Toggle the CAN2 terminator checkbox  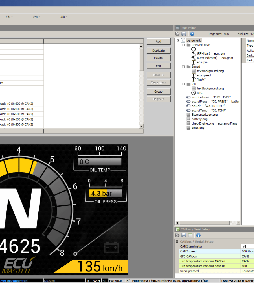click(x=244, y=246)
